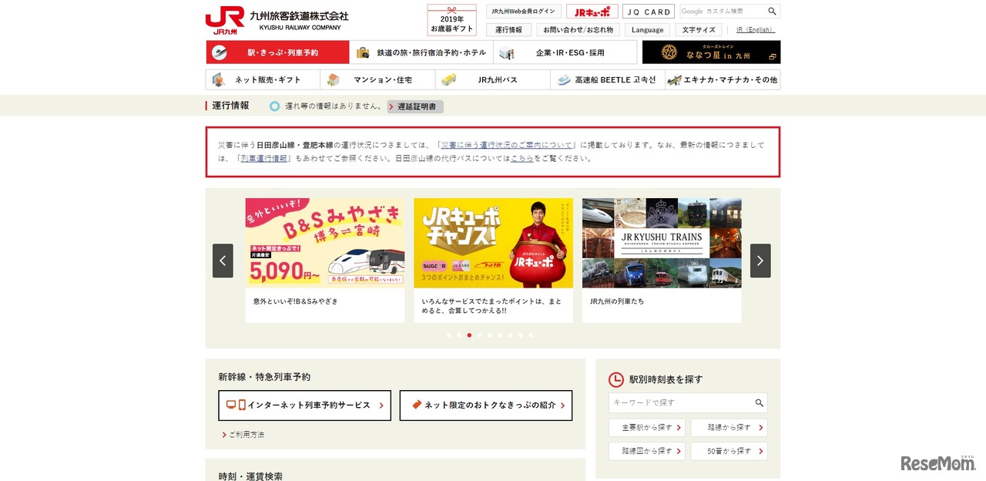986x481 pixels.
Task: Open 高速船 BEETLE menu
Action: point(608,79)
